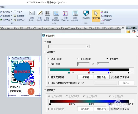Select the 绘制动态表格 dynamic table tool
Image resolution: width=138 pixels, height=114 pixels.
point(75,16)
